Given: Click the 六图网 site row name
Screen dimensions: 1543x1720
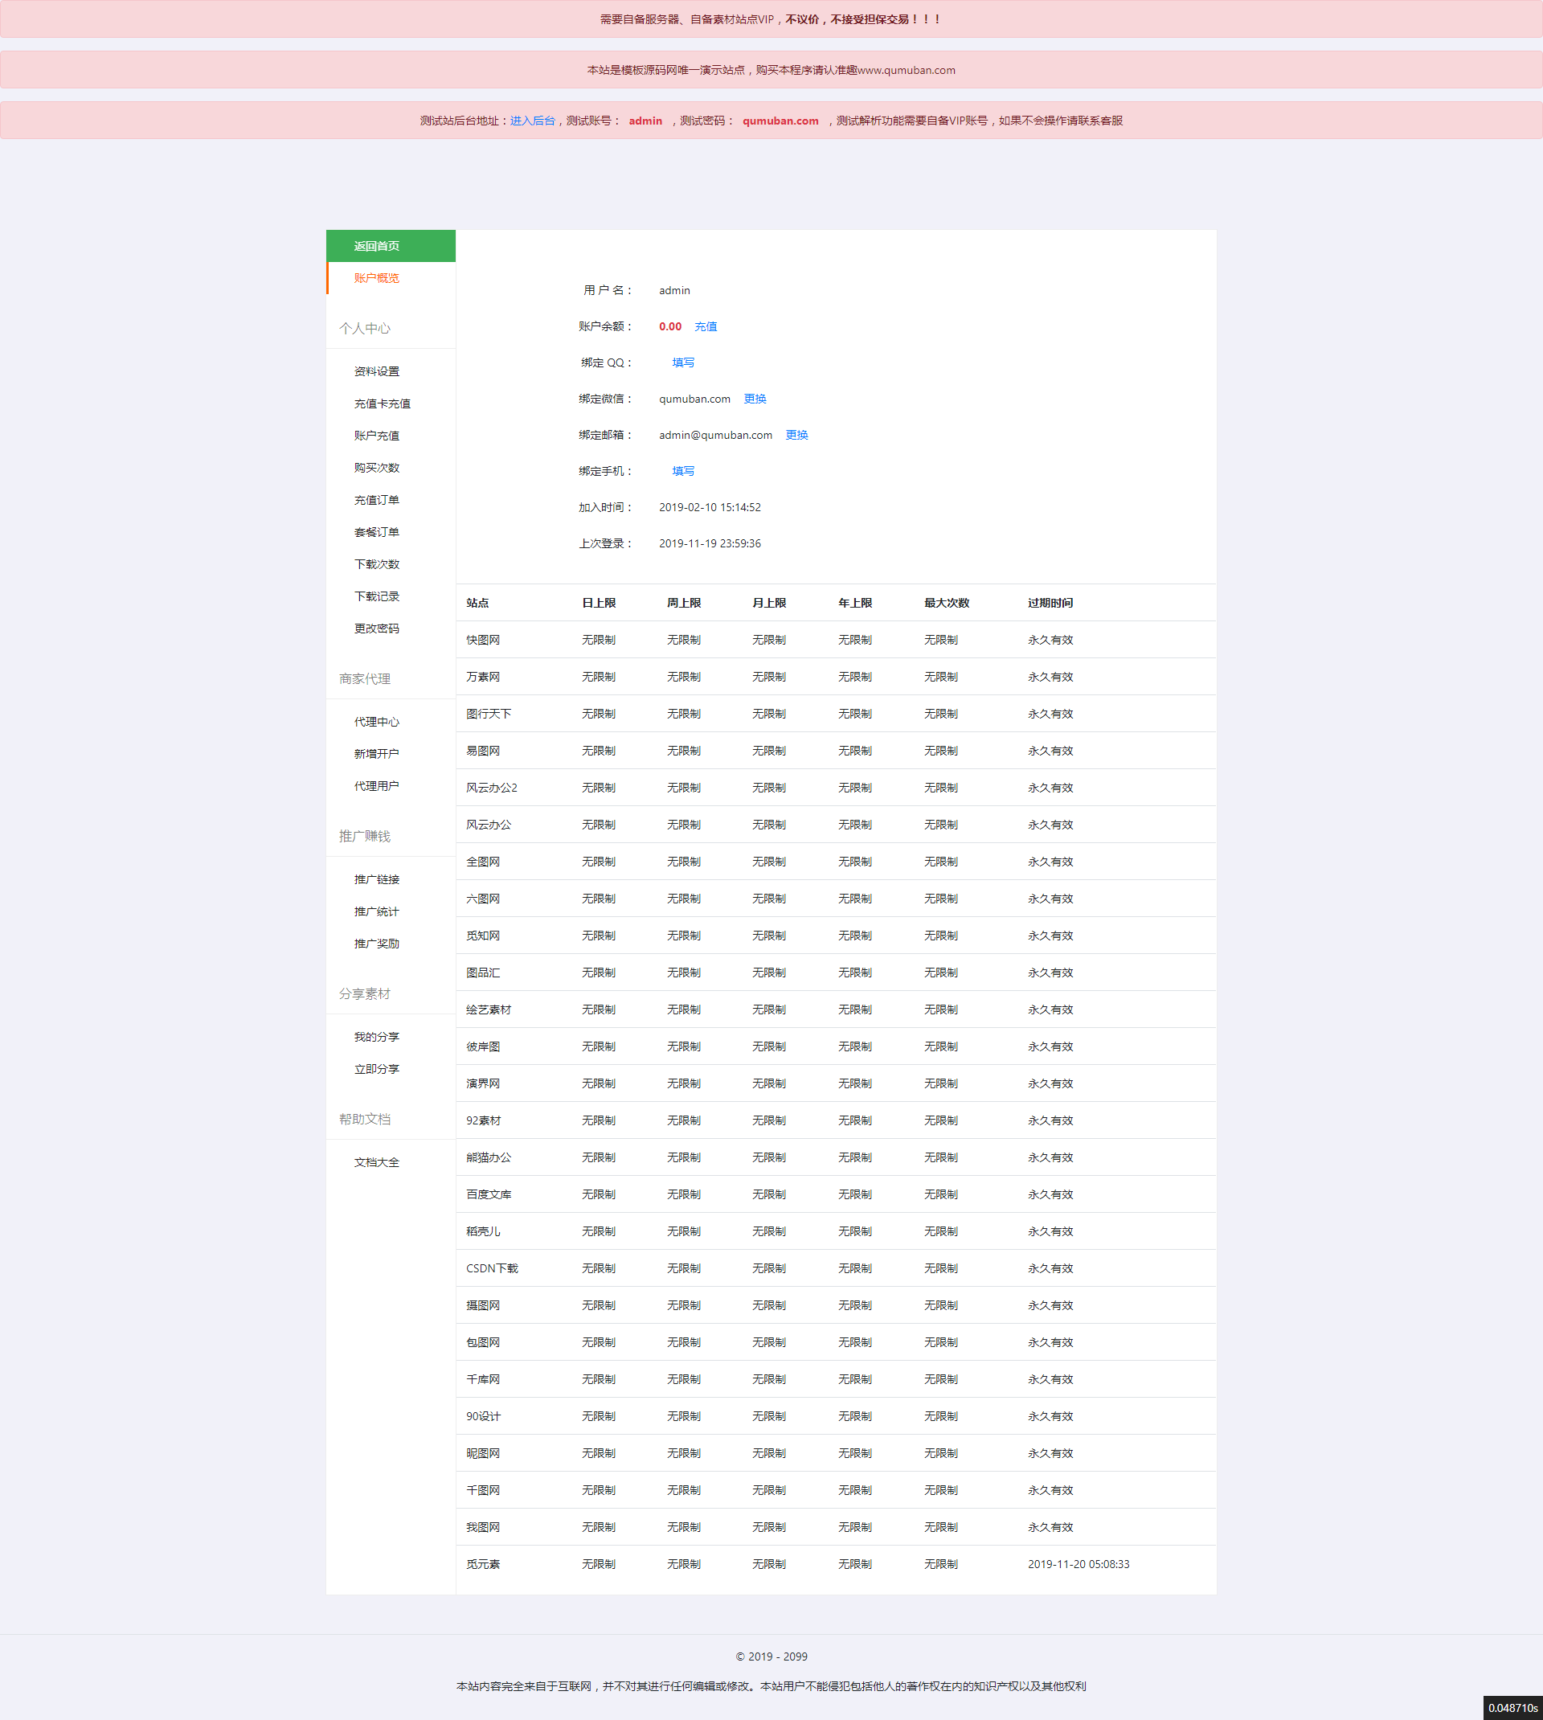Looking at the screenshot, I should click(483, 899).
